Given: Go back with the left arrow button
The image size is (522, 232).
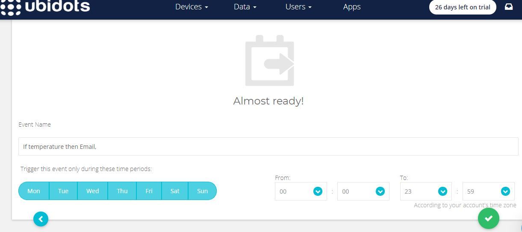Looking at the screenshot, I should pyautogui.click(x=41, y=219).
